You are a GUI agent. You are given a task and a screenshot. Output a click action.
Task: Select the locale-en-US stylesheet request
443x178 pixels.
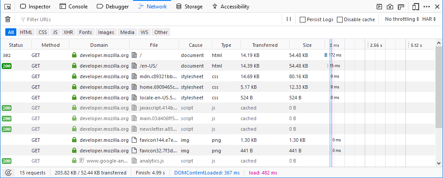[x=218, y=98]
